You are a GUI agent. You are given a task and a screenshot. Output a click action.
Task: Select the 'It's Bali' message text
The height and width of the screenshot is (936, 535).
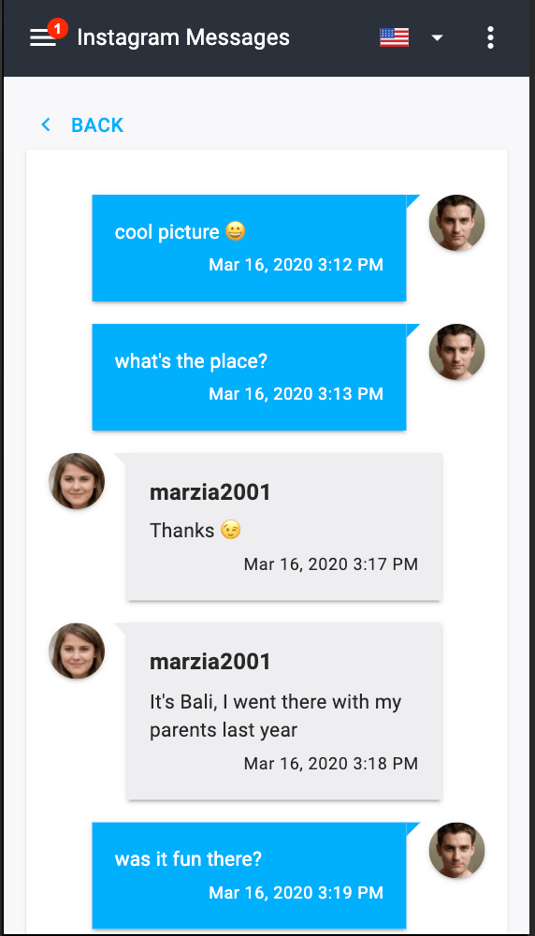276,716
